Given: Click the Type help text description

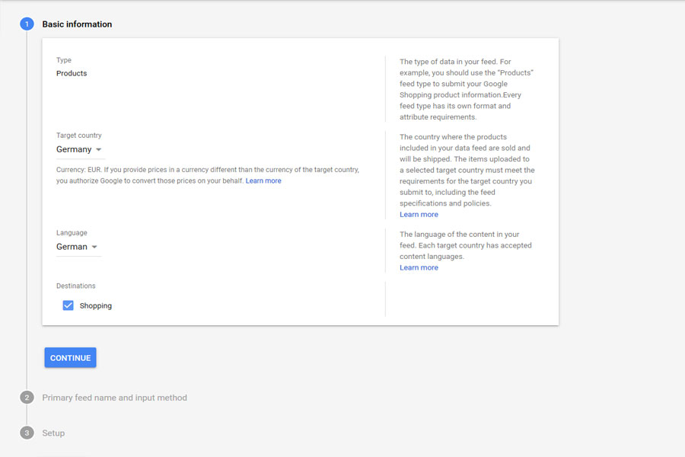Looking at the screenshot, I should coord(467,89).
